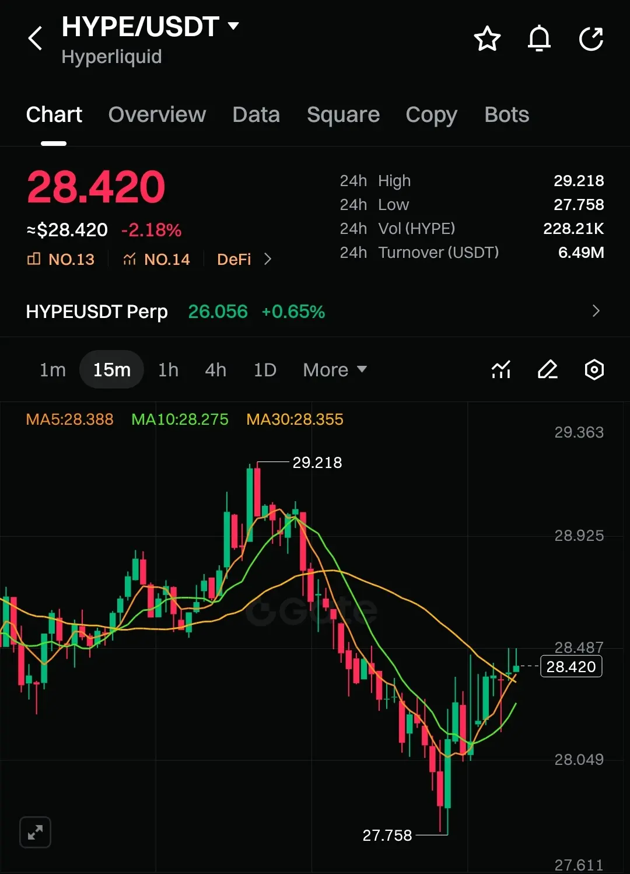Select the 1D timeframe
The height and width of the screenshot is (874, 630).
265,370
